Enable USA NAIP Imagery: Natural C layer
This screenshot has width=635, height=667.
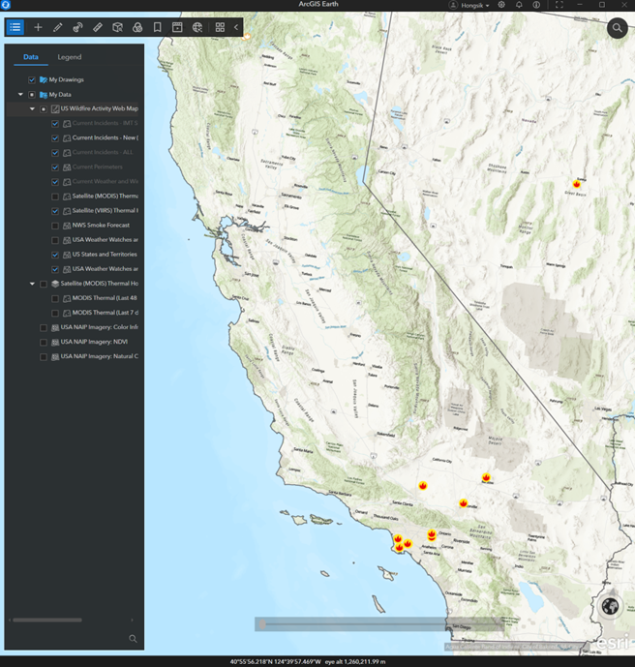pos(44,357)
